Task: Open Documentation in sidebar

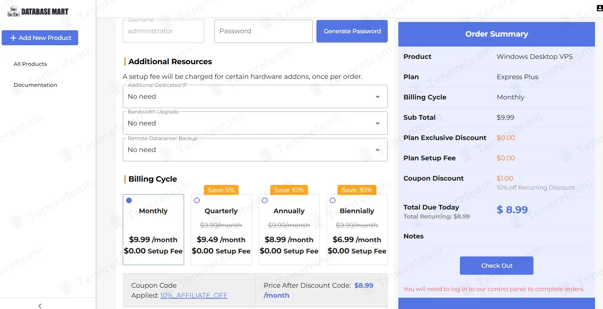Action: 35,85
